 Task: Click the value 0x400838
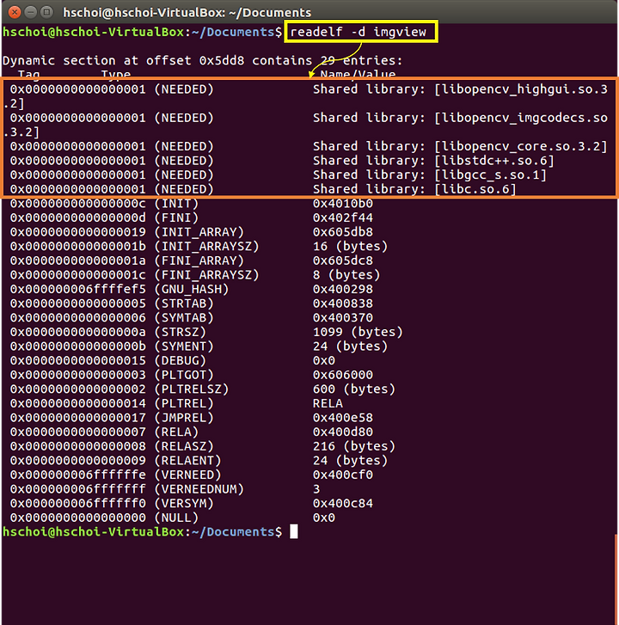pyautogui.click(x=343, y=303)
